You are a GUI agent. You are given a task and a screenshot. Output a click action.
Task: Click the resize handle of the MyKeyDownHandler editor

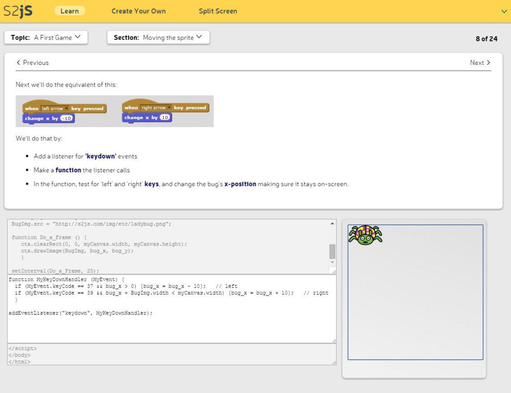[333, 340]
